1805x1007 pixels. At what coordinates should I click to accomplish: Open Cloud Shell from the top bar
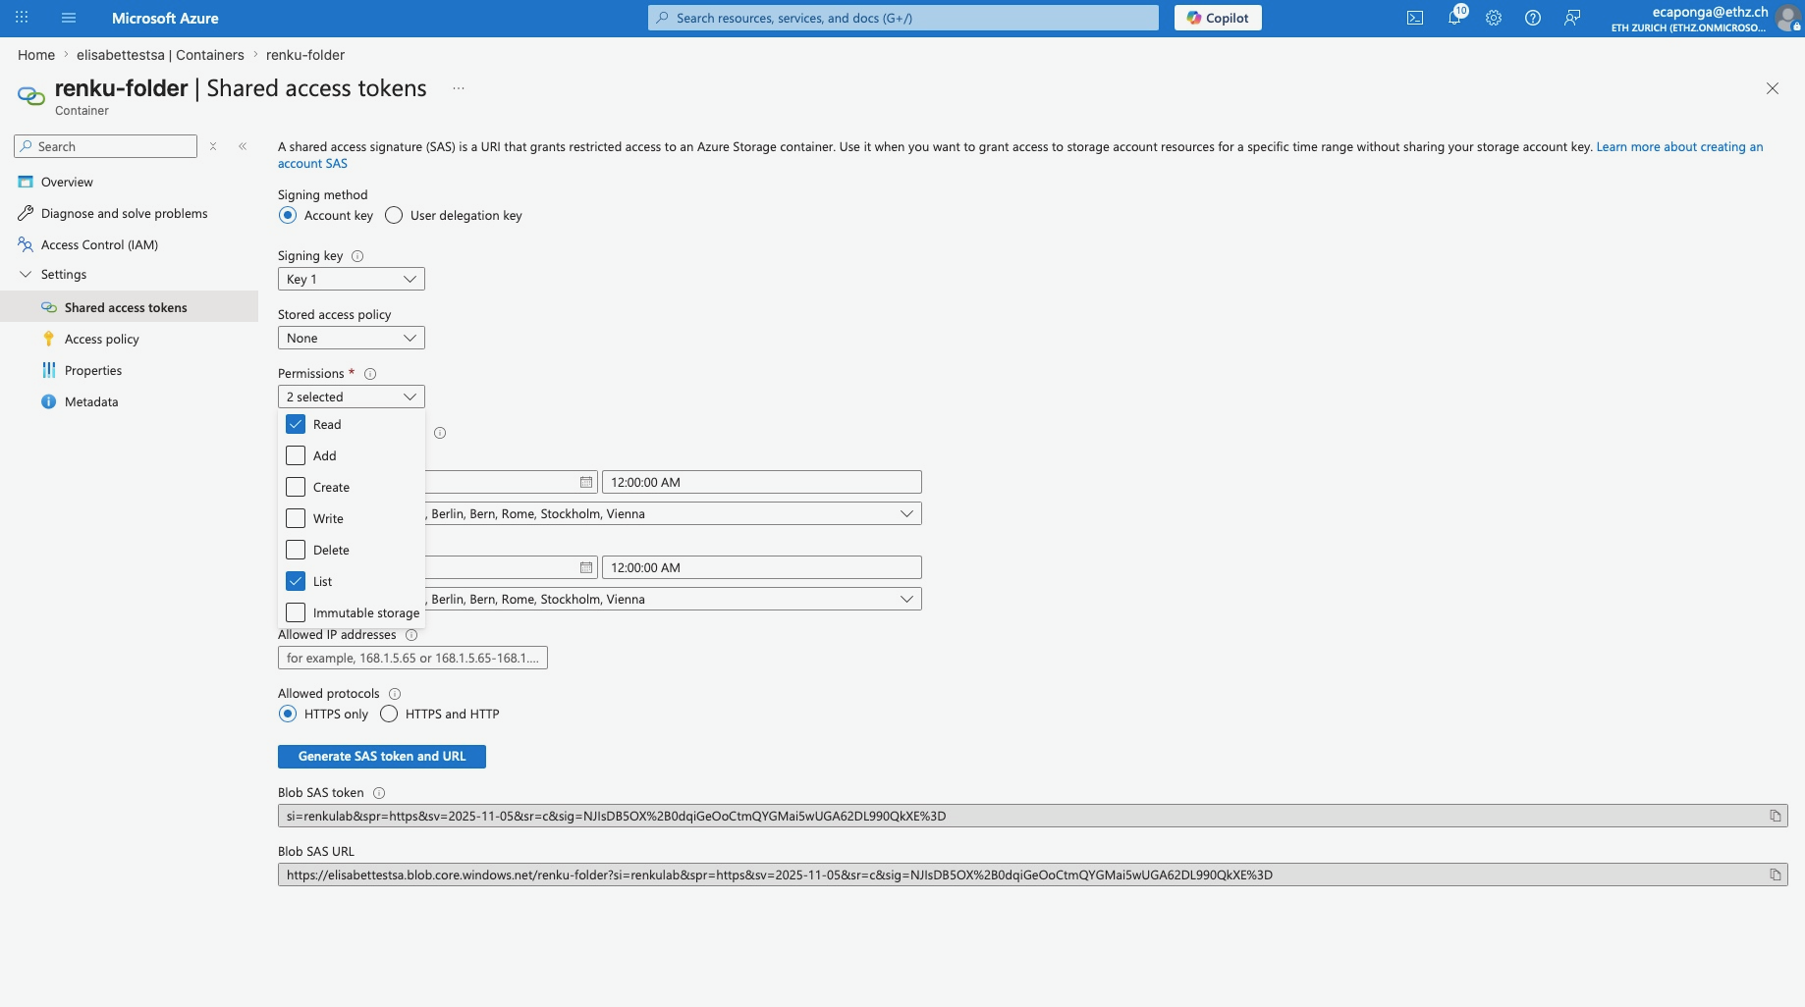click(1415, 18)
